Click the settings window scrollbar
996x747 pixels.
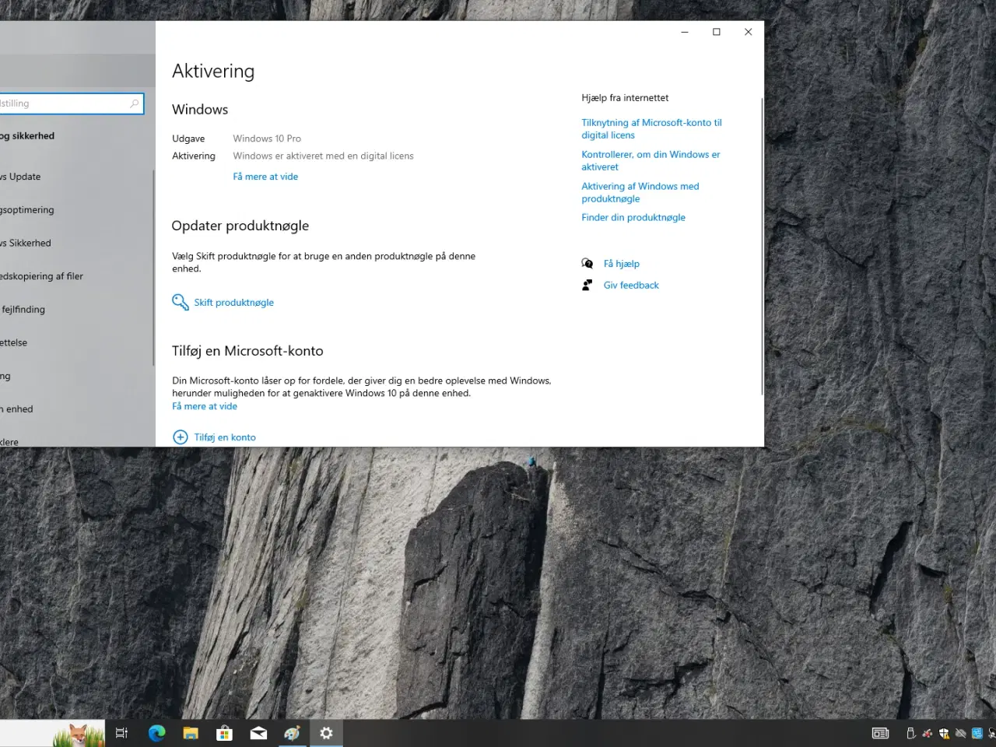pos(760,233)
